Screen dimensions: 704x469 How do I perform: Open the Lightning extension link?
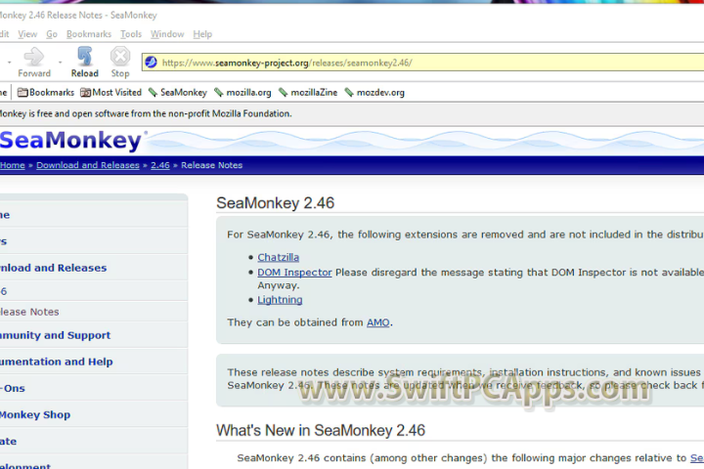click(280, 300)
